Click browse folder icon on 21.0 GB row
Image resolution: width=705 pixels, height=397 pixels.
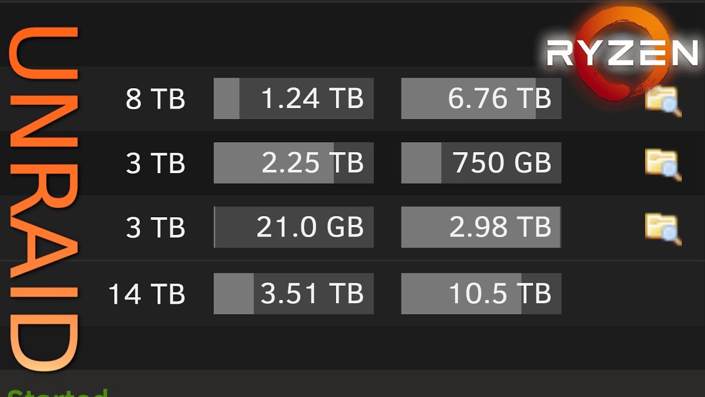click(x=663, y=228)
